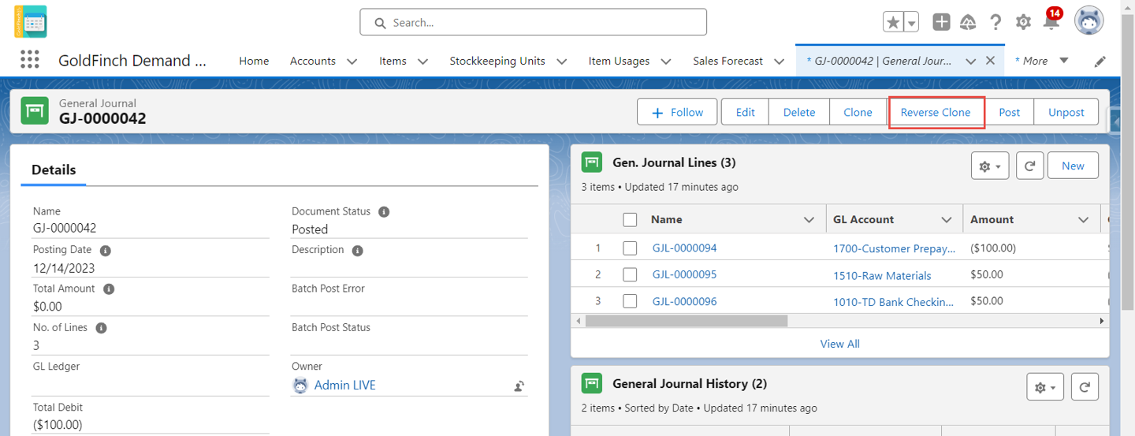The image size is (1135, 436).
Task: Click the General Journal record header icon
Action: (x=35, y=112)
